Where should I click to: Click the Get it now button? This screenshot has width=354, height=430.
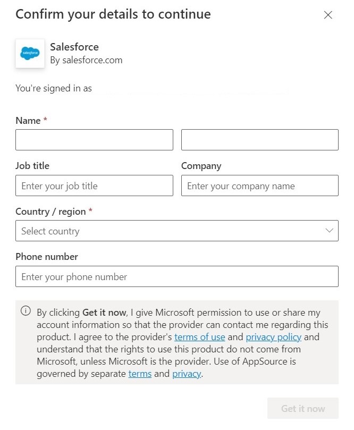[x=303, y=408]
